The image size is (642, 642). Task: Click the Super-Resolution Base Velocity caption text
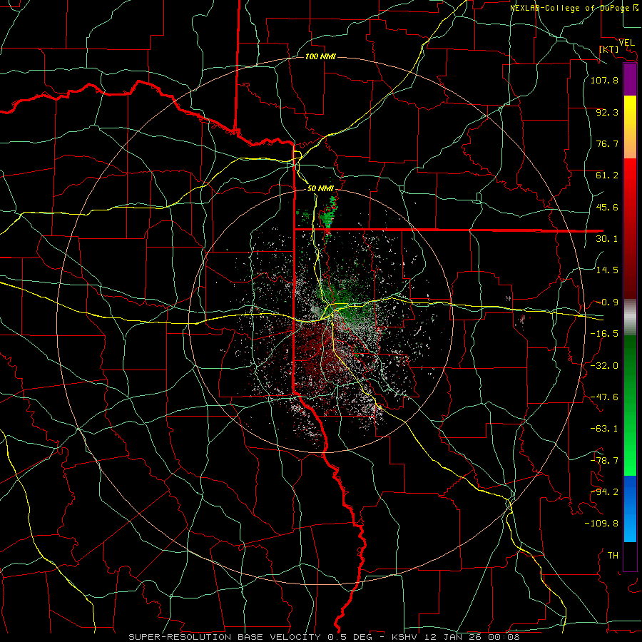point(324,637)
